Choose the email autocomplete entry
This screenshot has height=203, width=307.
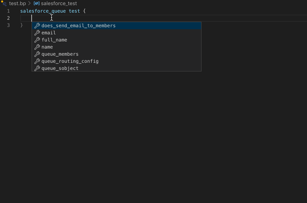[x=117, y=33]
